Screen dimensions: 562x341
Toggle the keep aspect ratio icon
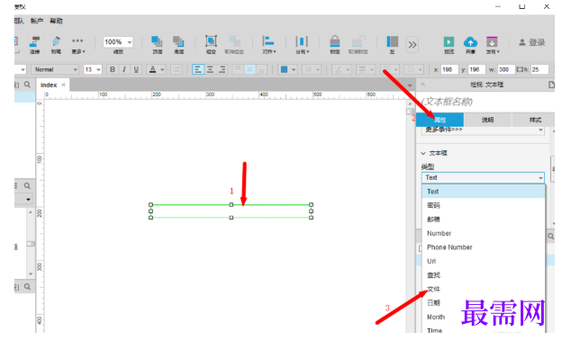point(520,69)
